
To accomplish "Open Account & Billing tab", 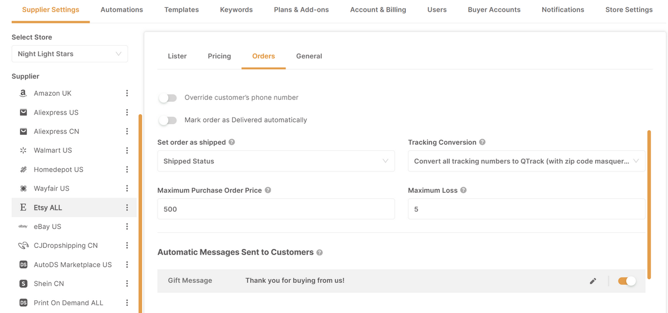I will coord(378,9).
